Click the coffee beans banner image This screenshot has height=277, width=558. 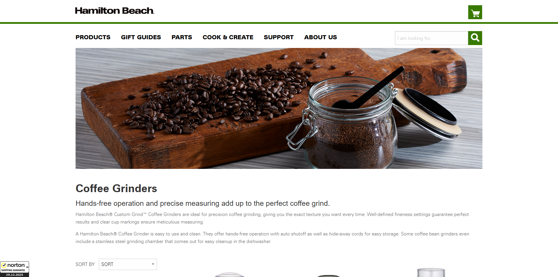279,108
